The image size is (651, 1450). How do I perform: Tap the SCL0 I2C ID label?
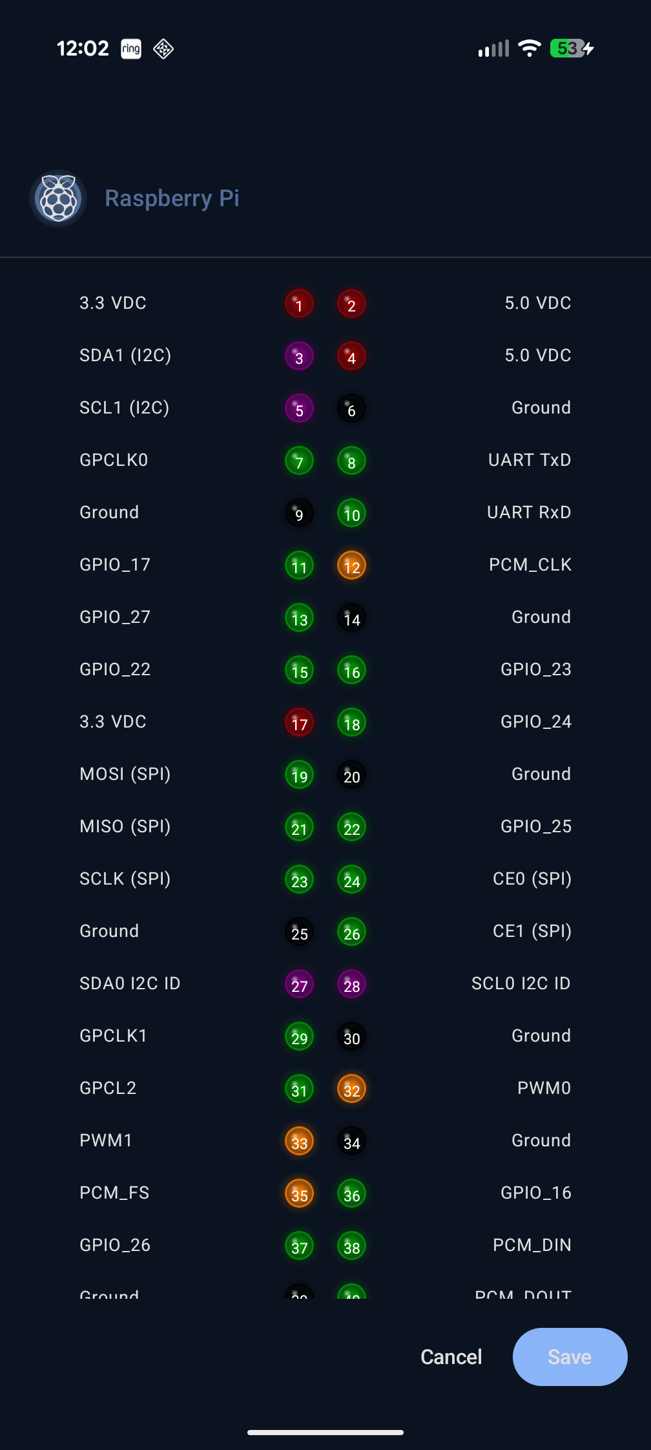click(521, 983)
